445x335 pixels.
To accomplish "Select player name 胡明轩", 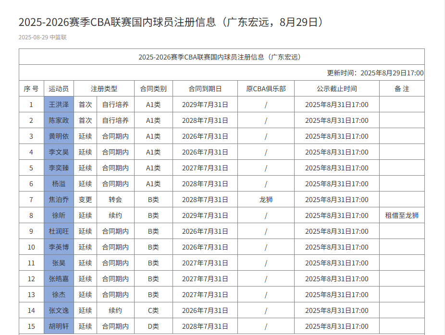I will (x=59, y=326).
